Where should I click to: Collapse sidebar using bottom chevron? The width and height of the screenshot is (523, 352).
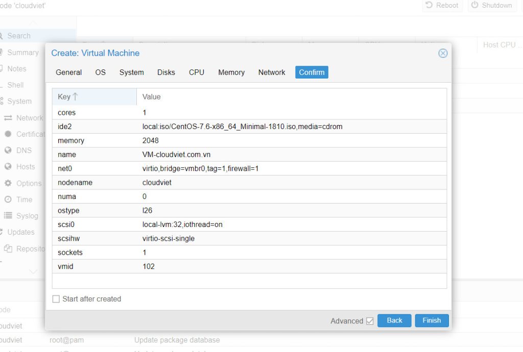pyautogui.click(x=33, y=271)
